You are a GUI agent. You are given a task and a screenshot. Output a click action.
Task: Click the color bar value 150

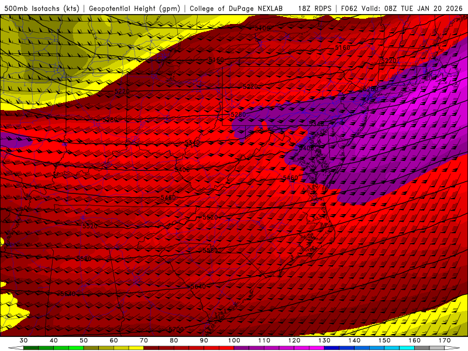click(x=384, y=340)
